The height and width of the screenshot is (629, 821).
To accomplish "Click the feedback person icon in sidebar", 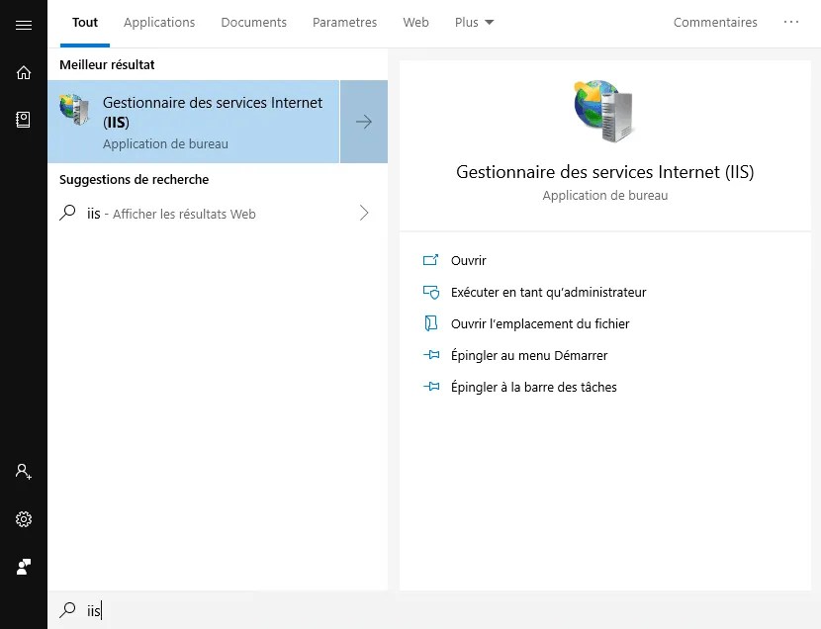I will (x=24, y=567).
